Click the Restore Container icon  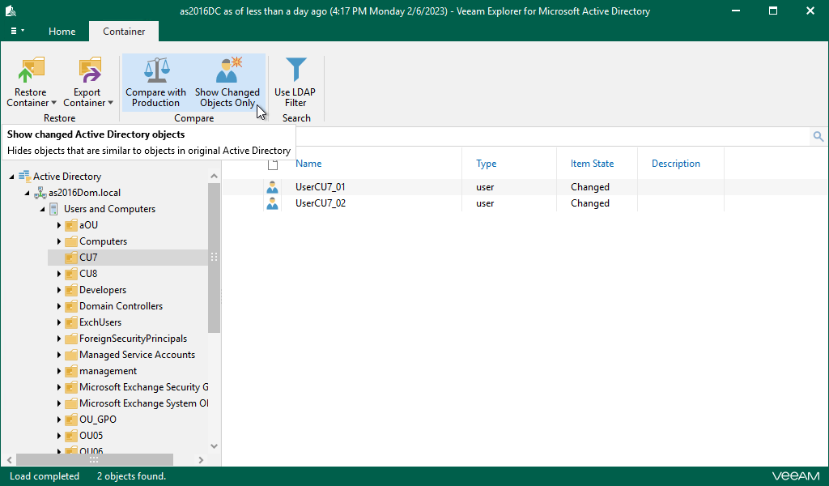[x=31, y=70]
